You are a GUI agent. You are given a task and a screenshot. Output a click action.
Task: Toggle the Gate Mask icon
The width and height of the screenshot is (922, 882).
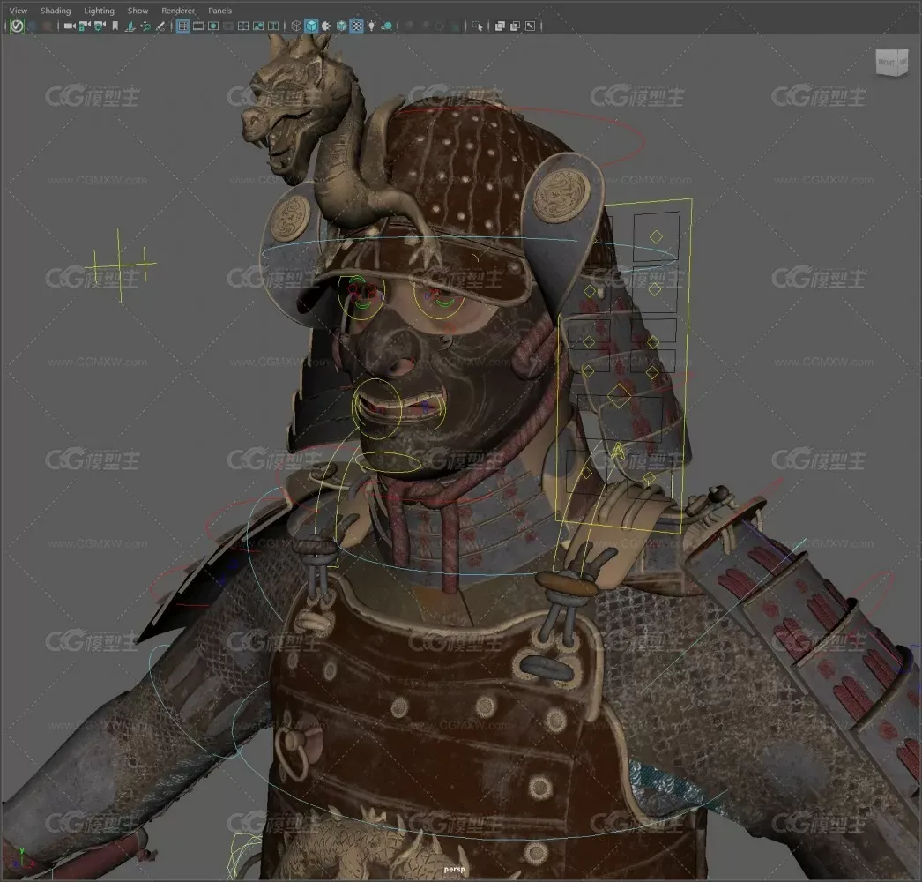tap(228, 26)
